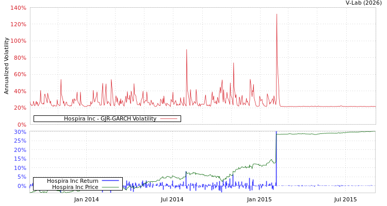The height and width of the screenshot is (206, 387).
Task: Click the 140% tick label on volatility axis
Action: (18, 8)
